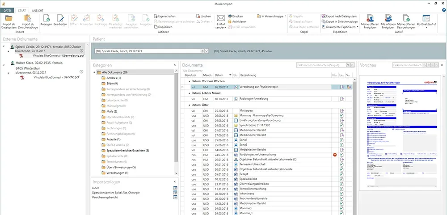Close the Importvorlagen panel
This screenshot has height=215, width=447.
click(175, 181)
